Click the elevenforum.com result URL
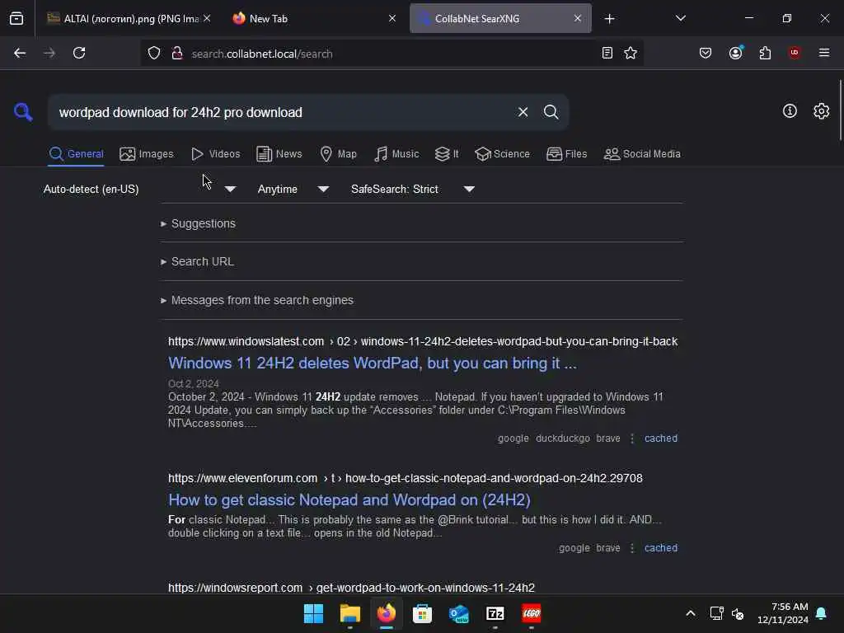Screen dimensions: 844x633 click(x=406, y=478)
